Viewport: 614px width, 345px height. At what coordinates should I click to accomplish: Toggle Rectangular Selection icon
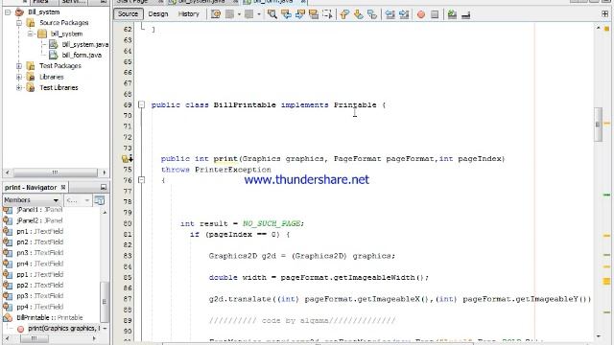pos(327,14)
